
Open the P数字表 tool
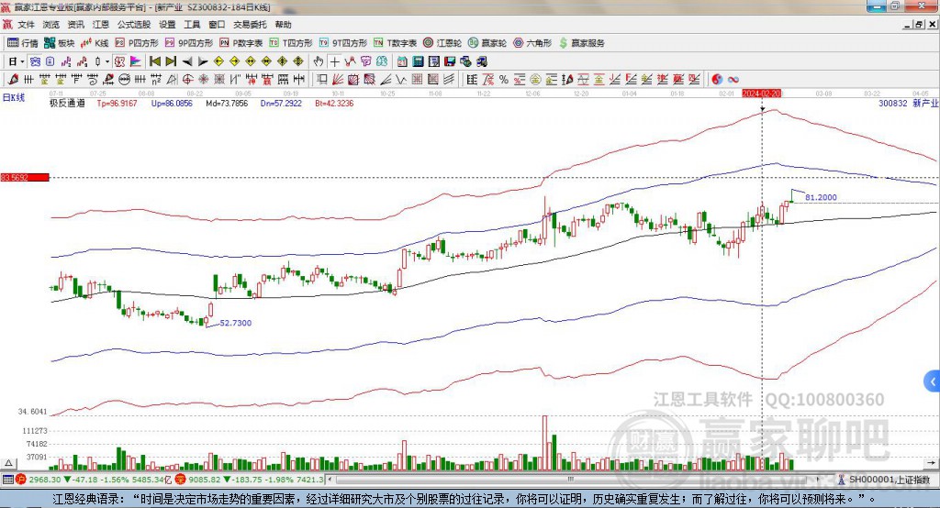click(241, 43)
